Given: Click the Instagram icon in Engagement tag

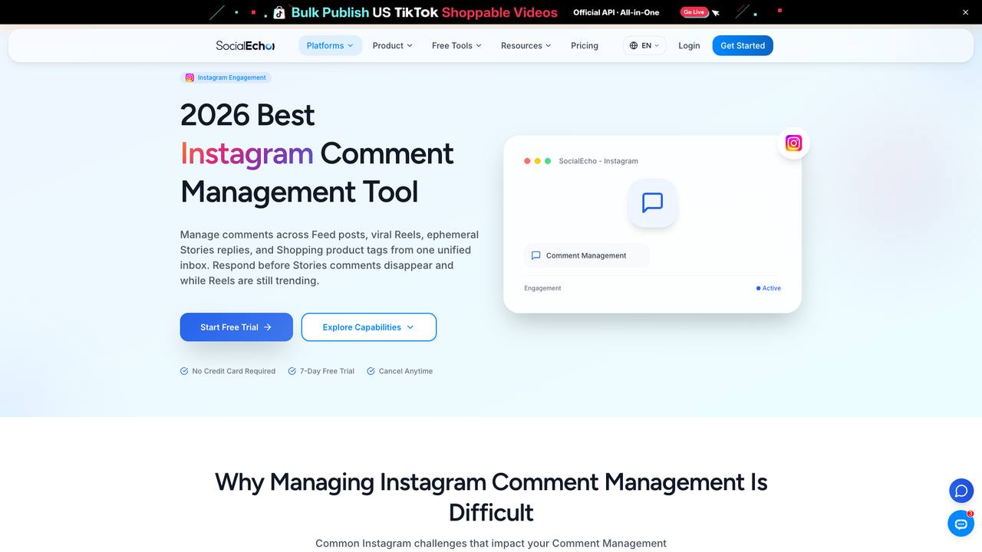Looking at the screenshot, I should click(x=189, y=77).
